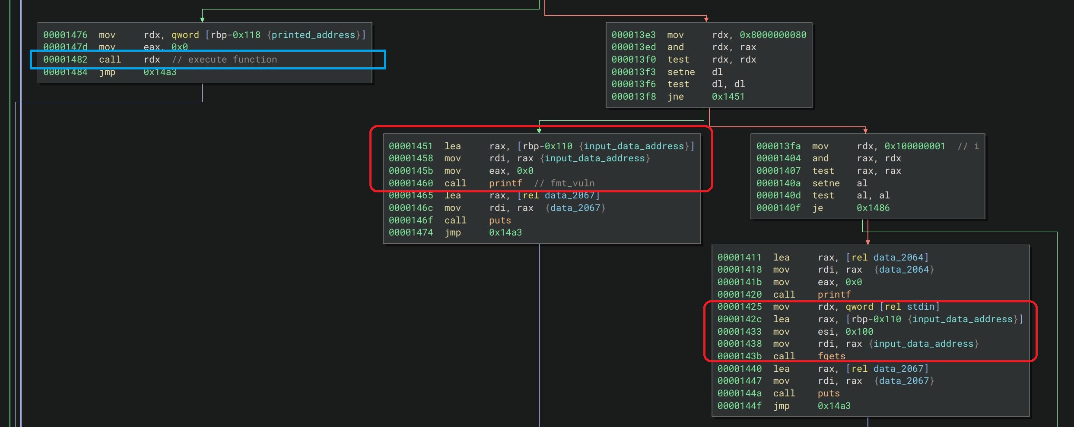The image size is (1074, 427).
Task: Click the puts call at address 0000146f
Action: (x=500, y=220)
